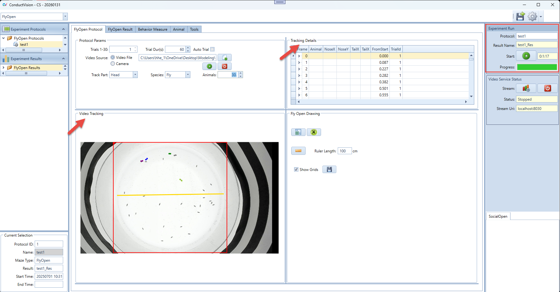The image size is (560, 292).
Task: Open the FlyOpen Result tab
Action: pos(120,29)
